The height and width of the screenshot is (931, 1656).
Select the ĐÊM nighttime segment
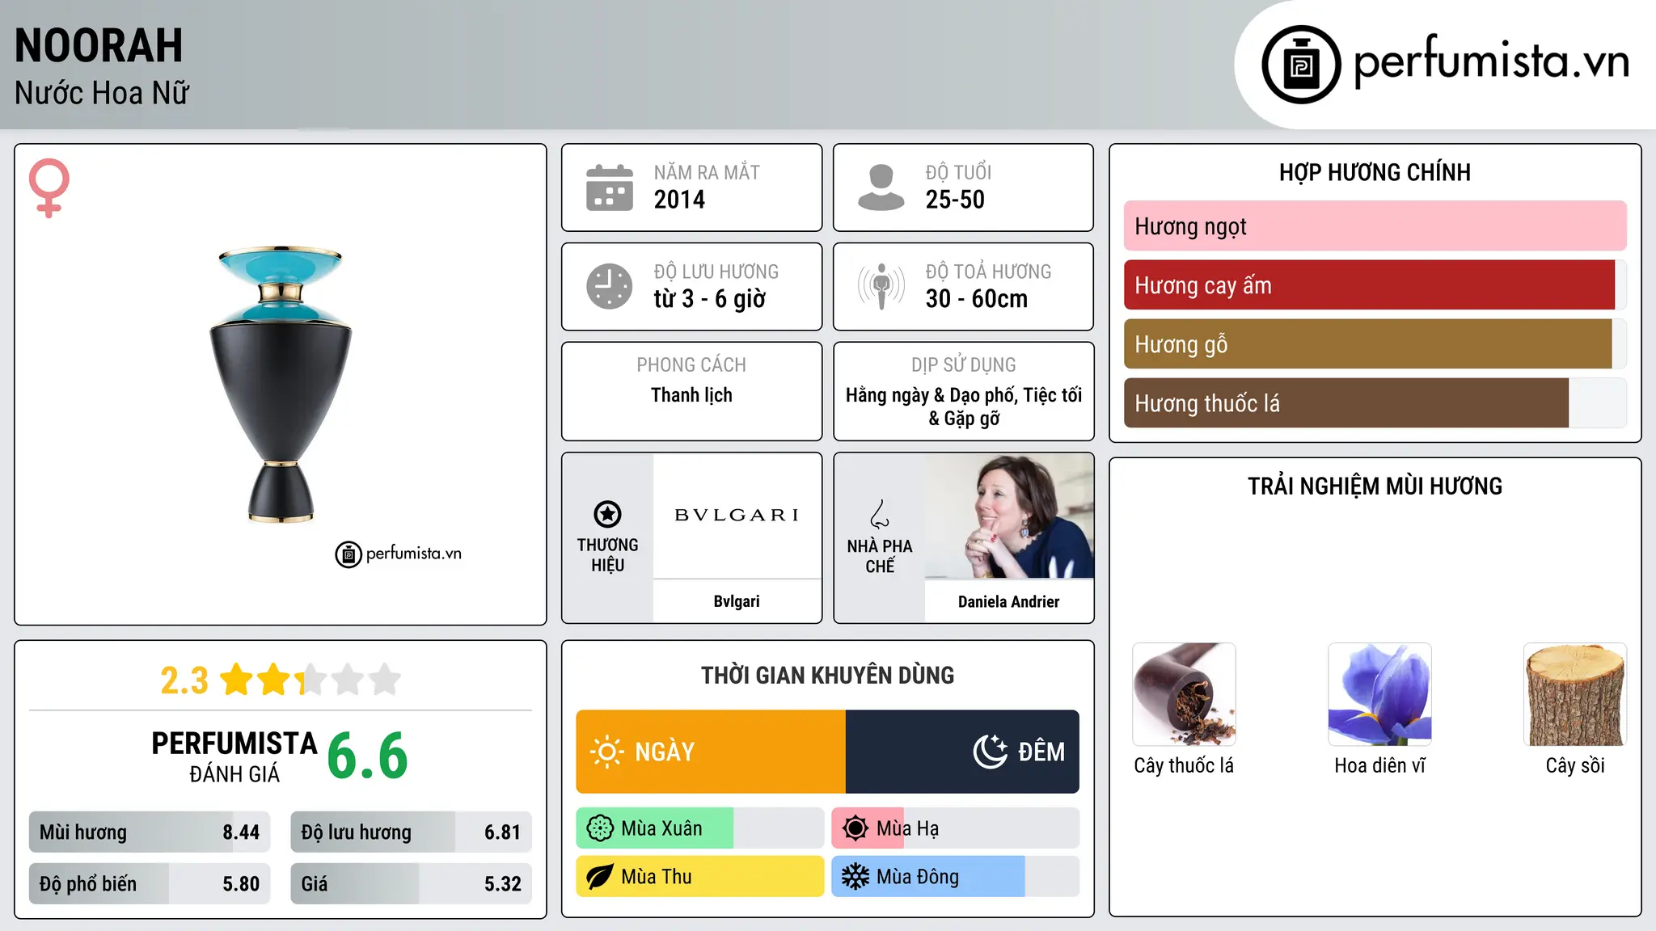coord(962,752)
